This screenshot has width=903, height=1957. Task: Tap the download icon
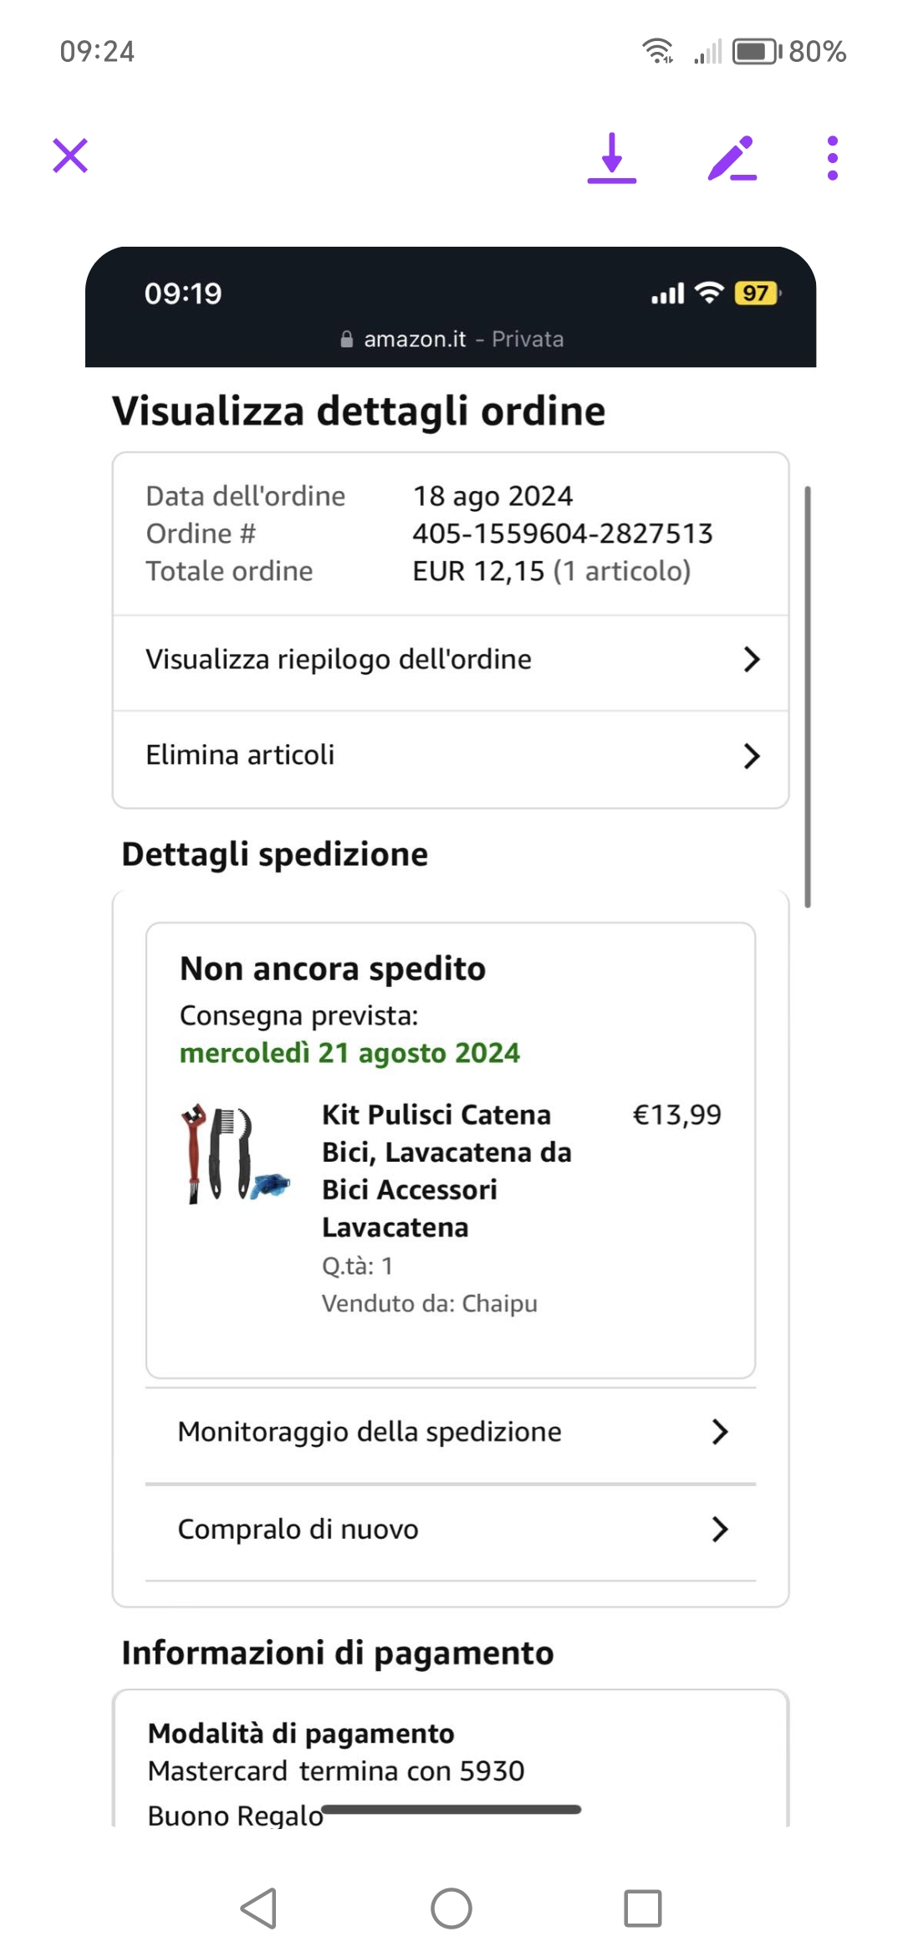pyautogui.click(x=612, y=157)
